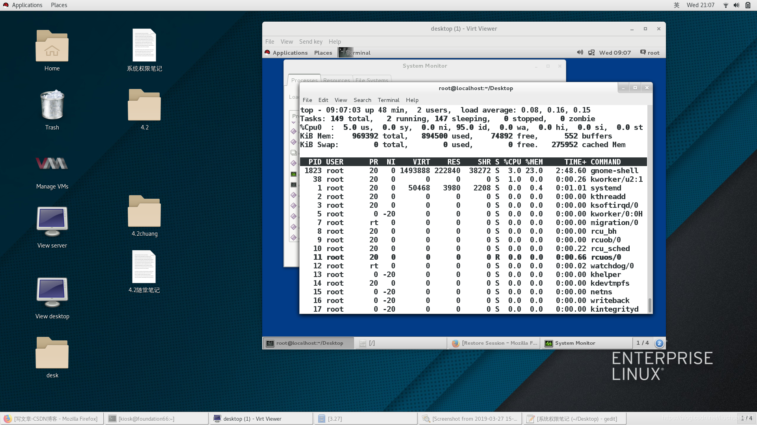
Task: Open the terminal Search menu
Action: click(362, 100)
